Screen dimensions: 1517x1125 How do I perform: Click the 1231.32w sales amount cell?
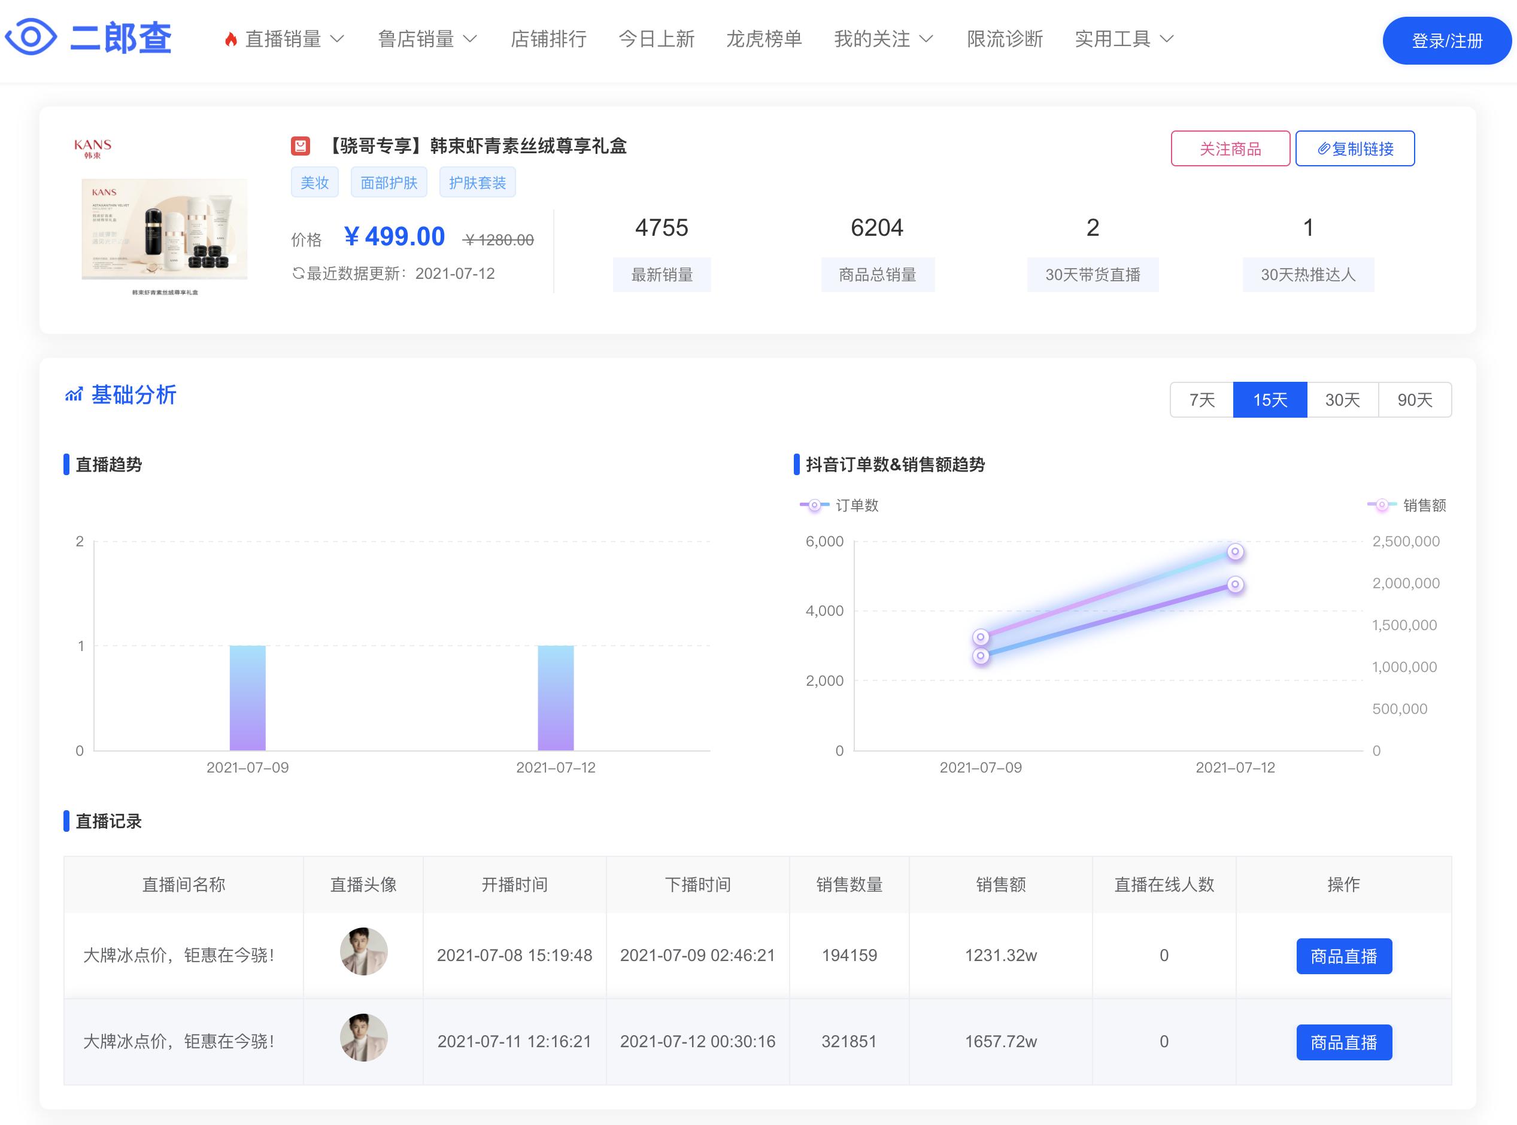(x=1001, y=956)
